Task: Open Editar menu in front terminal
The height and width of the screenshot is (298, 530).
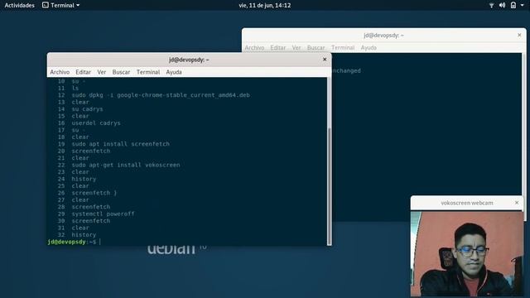Action: pos(83,72)
